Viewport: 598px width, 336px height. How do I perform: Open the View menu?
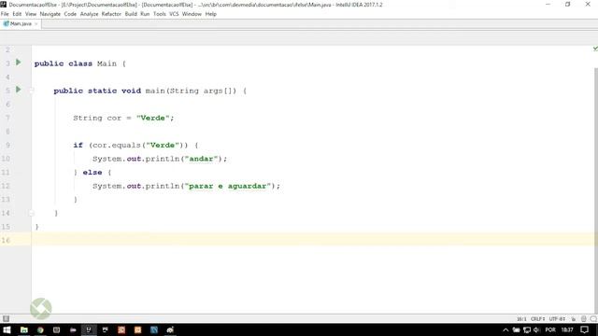(31, 14)
